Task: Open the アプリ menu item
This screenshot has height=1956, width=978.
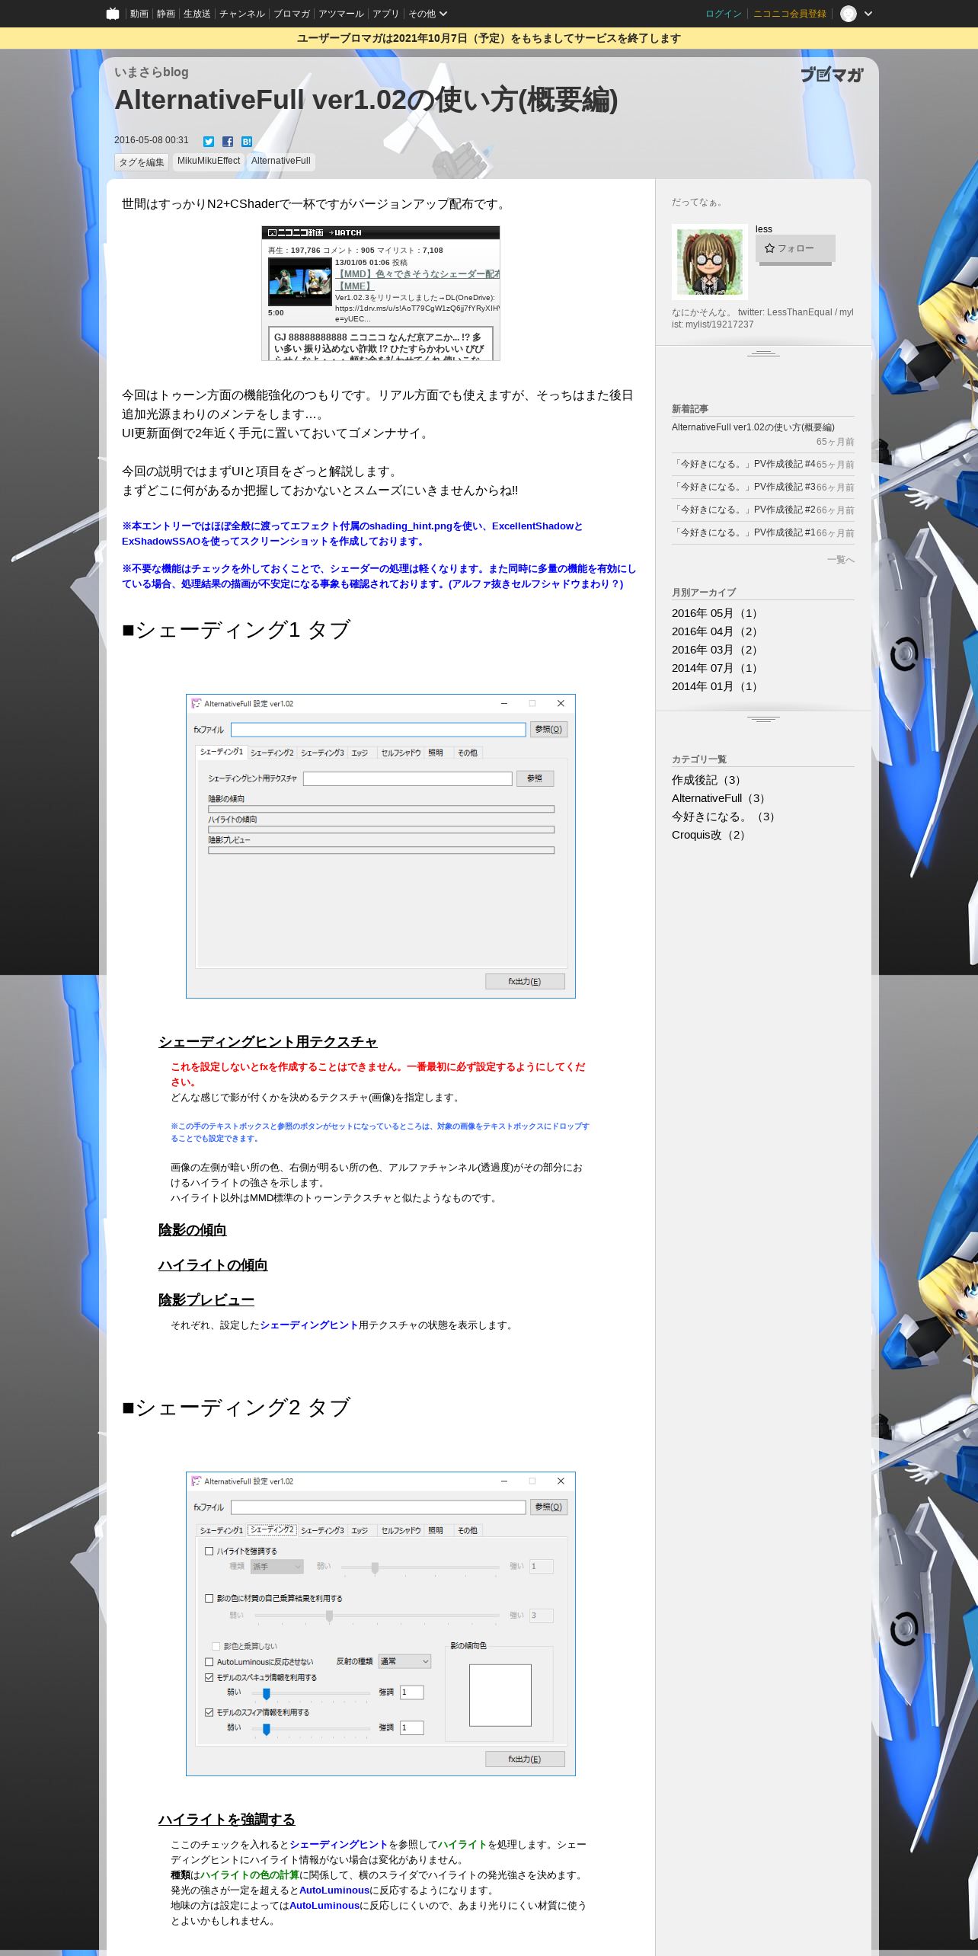Action: [x=385, y=14]
